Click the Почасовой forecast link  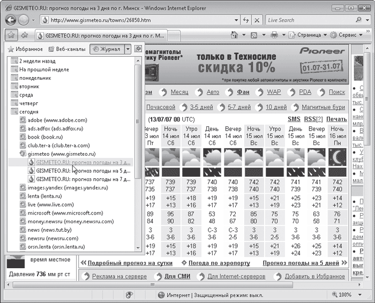pyautogui.click(x=160, y=107)
